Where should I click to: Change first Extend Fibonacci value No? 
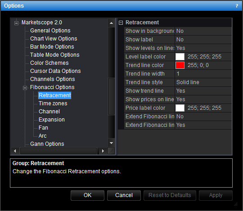(203, 117)
